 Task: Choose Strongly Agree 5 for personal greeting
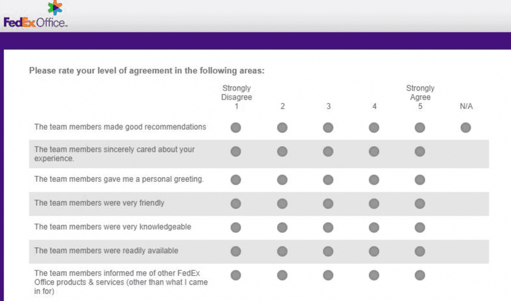coord(420,180)
